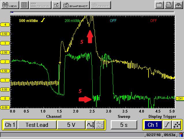Screen dimensions: 184x139
Task: Toggle the peak detect icon beside coupling
Action: [99, 125]
